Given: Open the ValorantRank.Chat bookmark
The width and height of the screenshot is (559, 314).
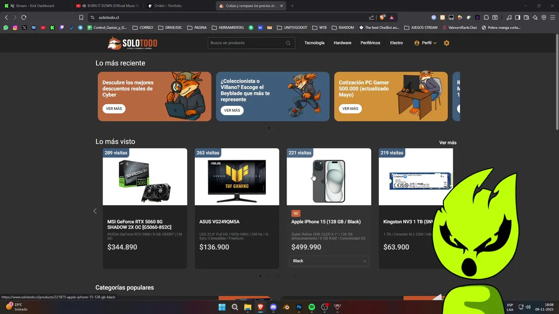Looking at the screenshot, I should (459, 27).
